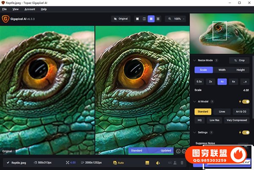Click the yellow color swatch in file row
Screen dimensions: 254x170
[x=148, y=163]
